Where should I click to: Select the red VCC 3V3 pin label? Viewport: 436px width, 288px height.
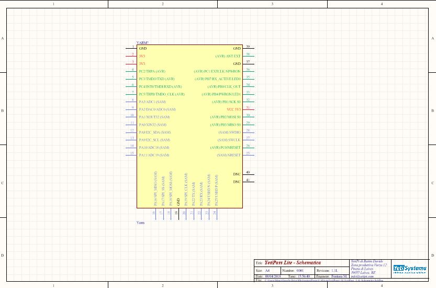coord(234,109)
